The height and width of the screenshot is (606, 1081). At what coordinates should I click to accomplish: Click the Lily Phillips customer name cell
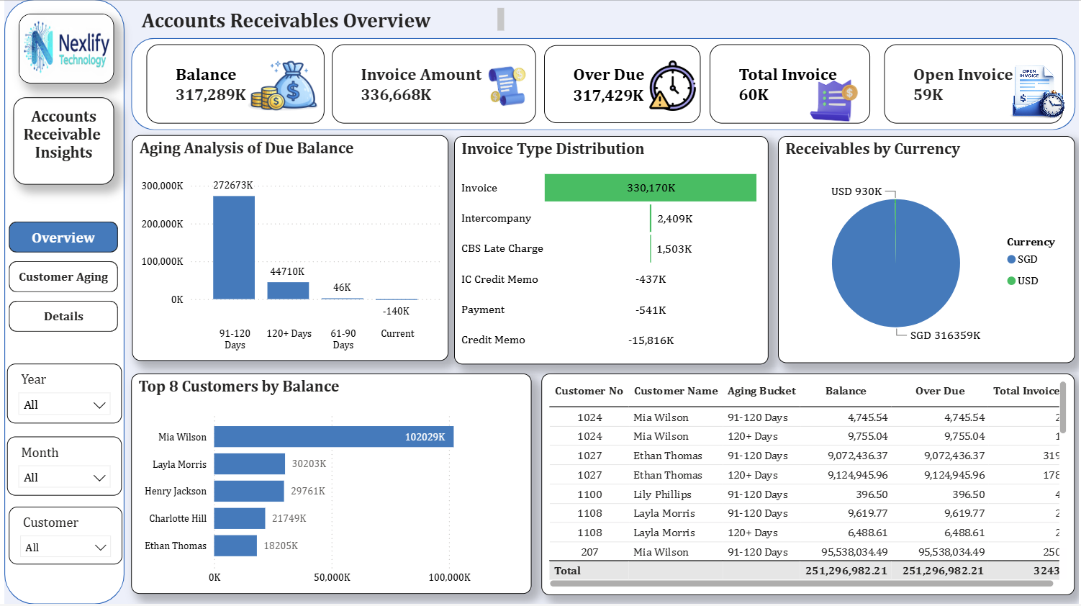tap(662, 494)
